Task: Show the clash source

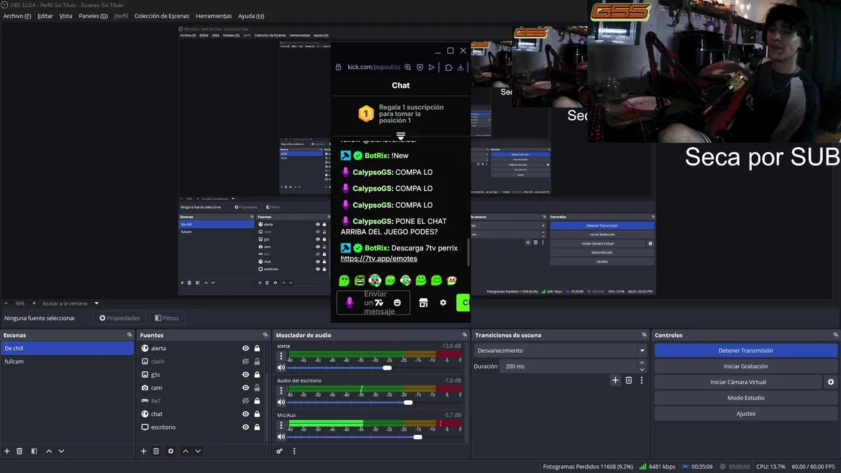Action: coord(246,361)
